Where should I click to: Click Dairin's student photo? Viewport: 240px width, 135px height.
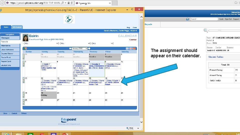pos(25,38)
